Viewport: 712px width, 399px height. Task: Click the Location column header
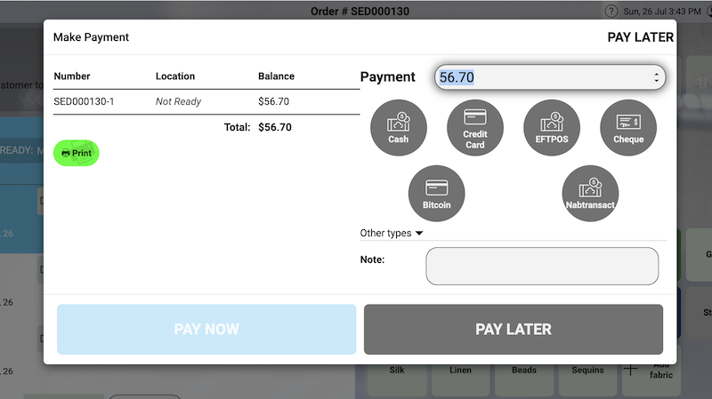pyautogui.click(x=175, y=76)
